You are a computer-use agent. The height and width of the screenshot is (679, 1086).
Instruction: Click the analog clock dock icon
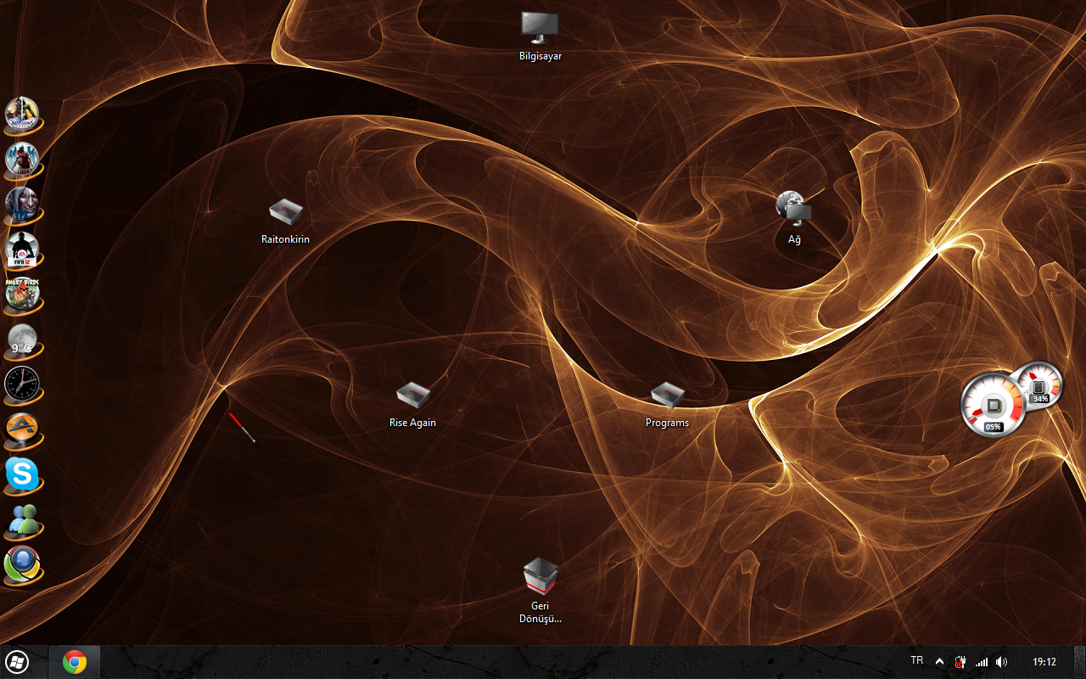point(22,384)
